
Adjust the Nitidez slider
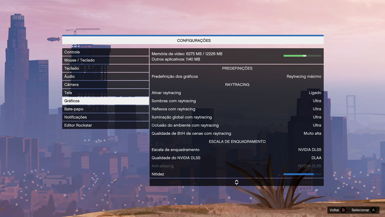point(302,174)
